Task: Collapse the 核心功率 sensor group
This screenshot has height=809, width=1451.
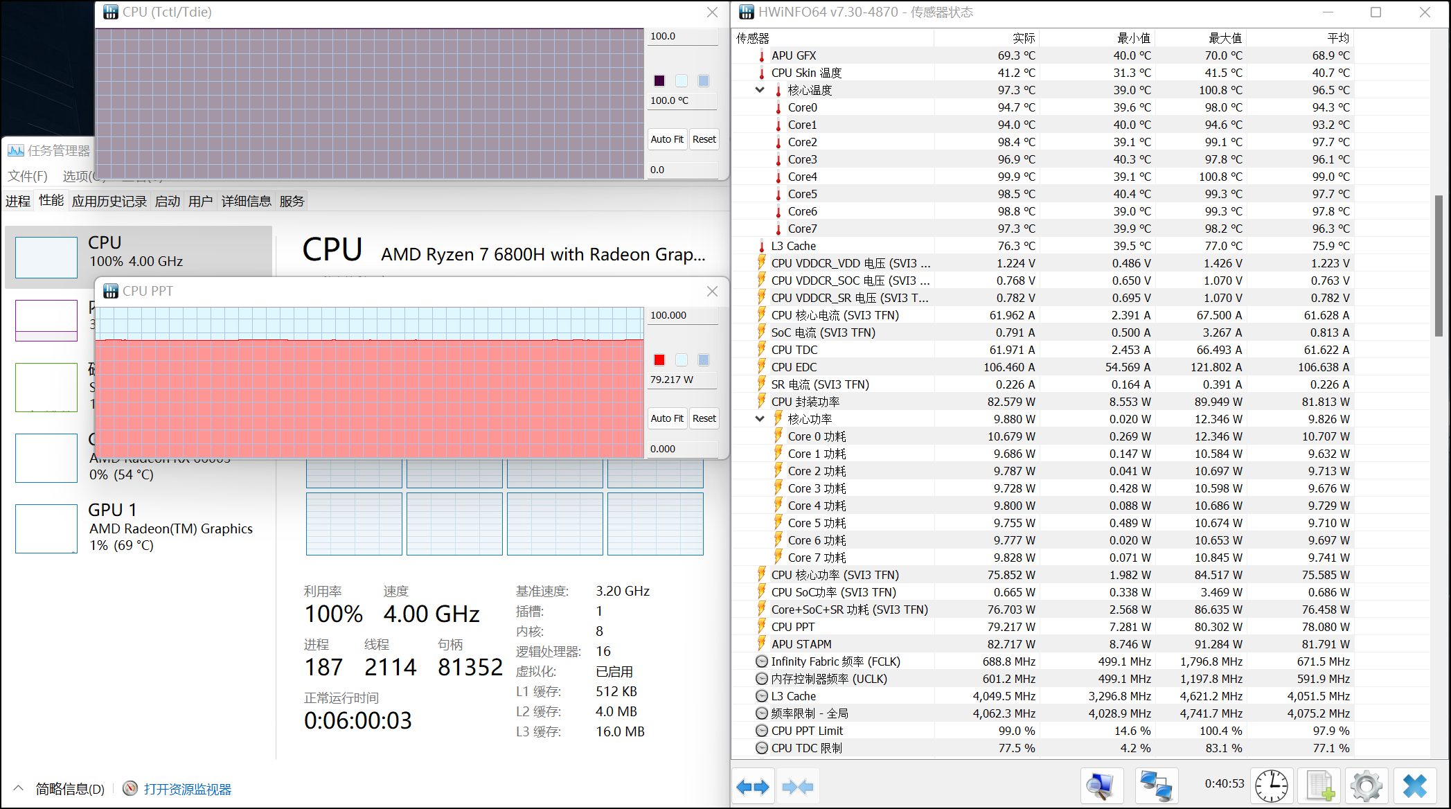Action: point(760,419)
